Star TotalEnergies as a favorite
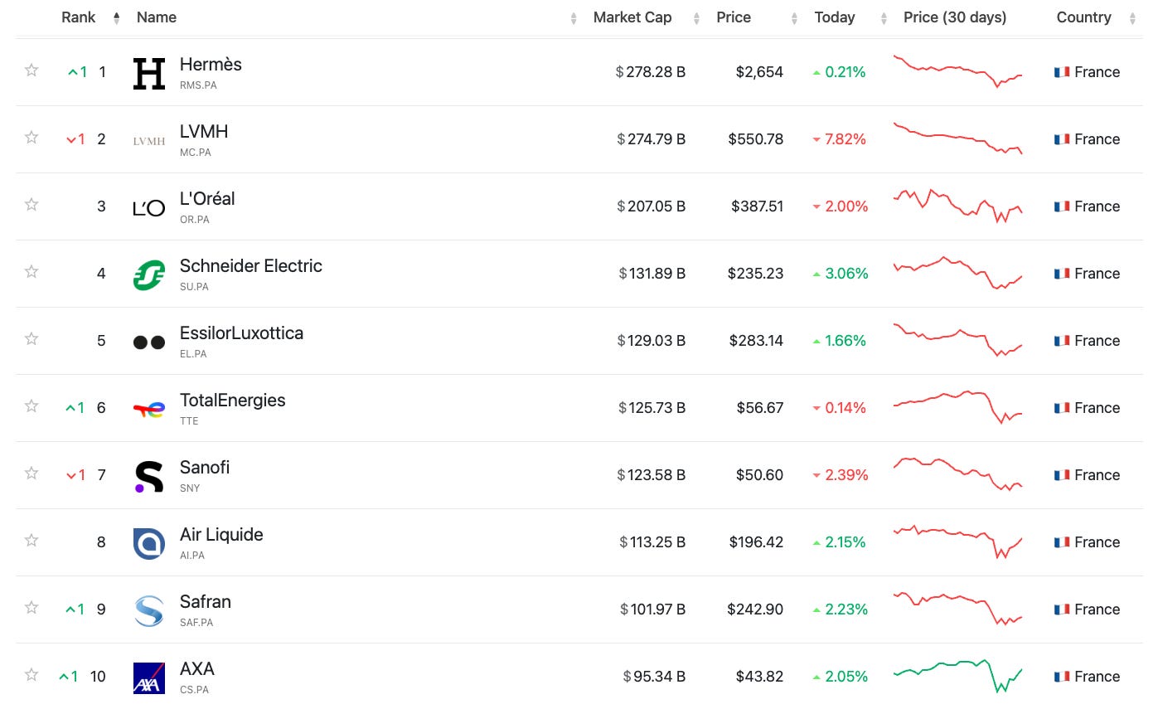The image size is (1158, 709). point(31,405)
